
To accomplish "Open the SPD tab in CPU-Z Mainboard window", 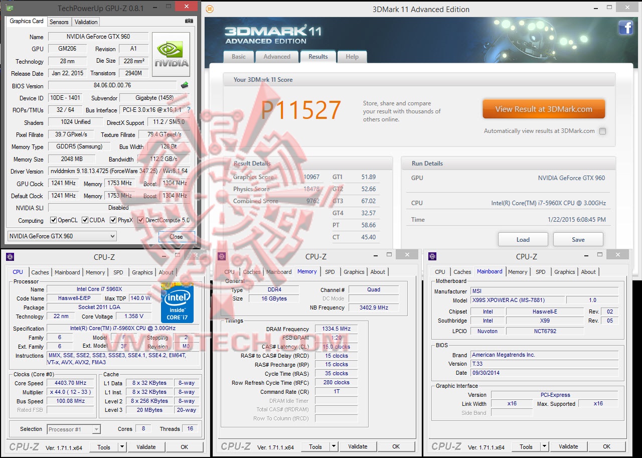I will 540,272.
